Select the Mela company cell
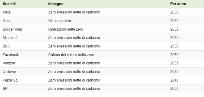The height and width of the screenshot is (97, 204). 7,12
